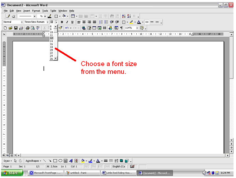Set Justify paragraph alignment
Screen dimensions: 236x178
(x=95, y=22)
